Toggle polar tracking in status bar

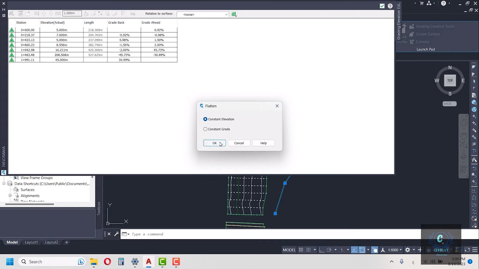pyautogui.click(x=329, y=250)
